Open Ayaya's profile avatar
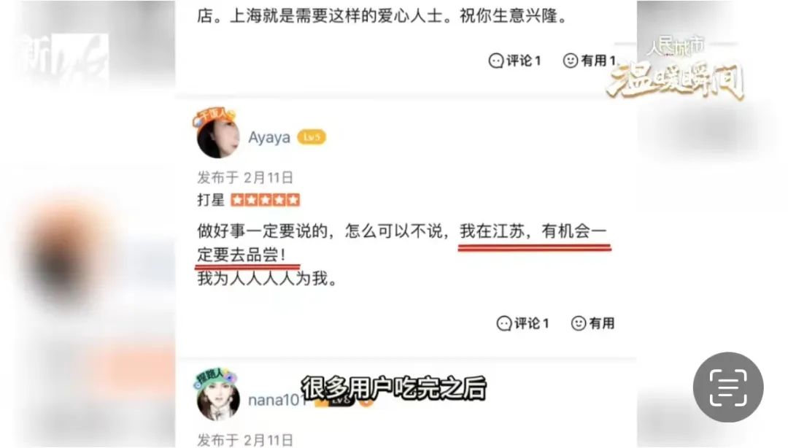This screenshot has width=788, height=448. coord(217,134)
